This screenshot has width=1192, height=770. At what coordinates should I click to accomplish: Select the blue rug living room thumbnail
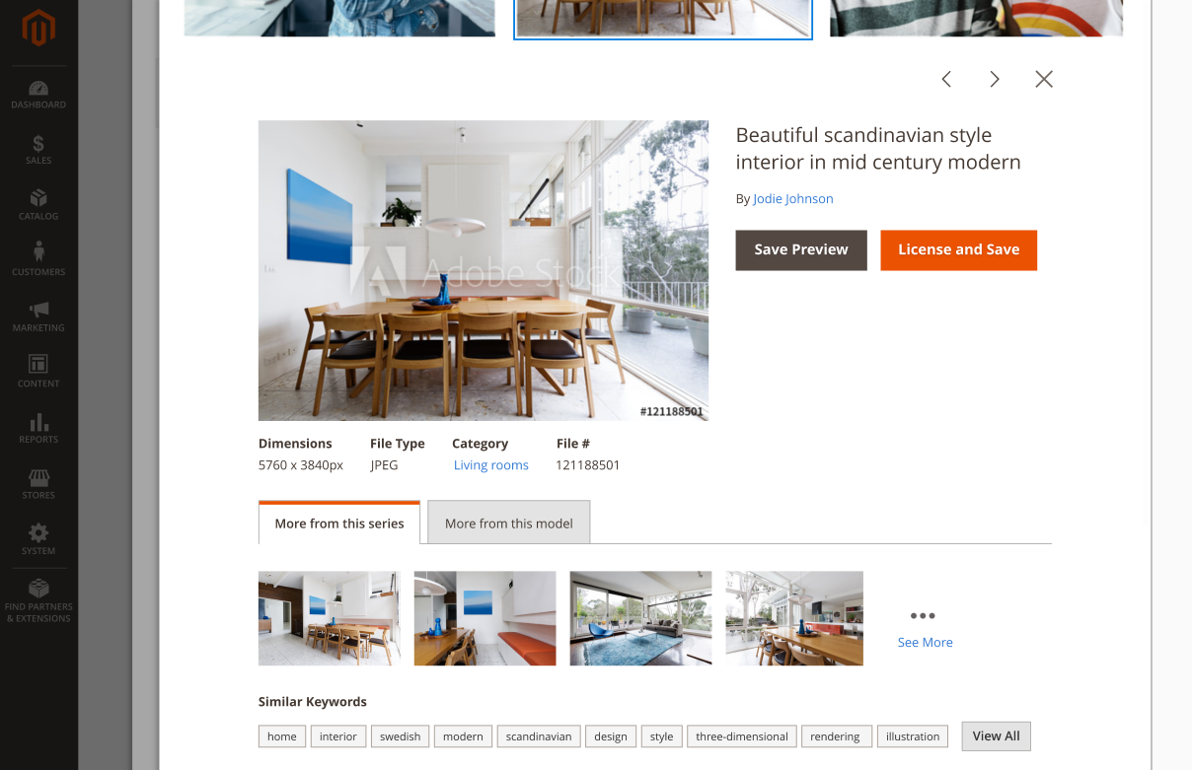point(640,618)
